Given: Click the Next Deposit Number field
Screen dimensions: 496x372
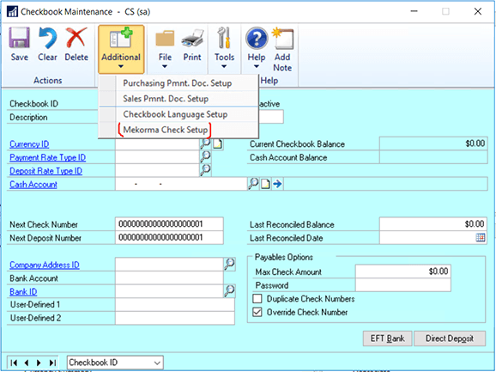Looking at the screenshot, I should point(169,237).
